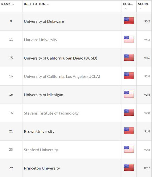Screen dimensions: 152x177
Task: Click the flag in the Princeton University row
Action: tap(129, 167)
